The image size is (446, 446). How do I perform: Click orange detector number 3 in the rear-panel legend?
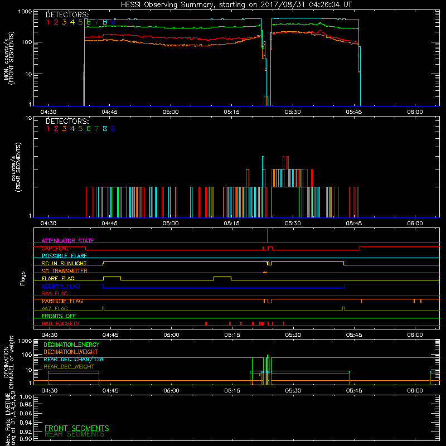(64, 129)
